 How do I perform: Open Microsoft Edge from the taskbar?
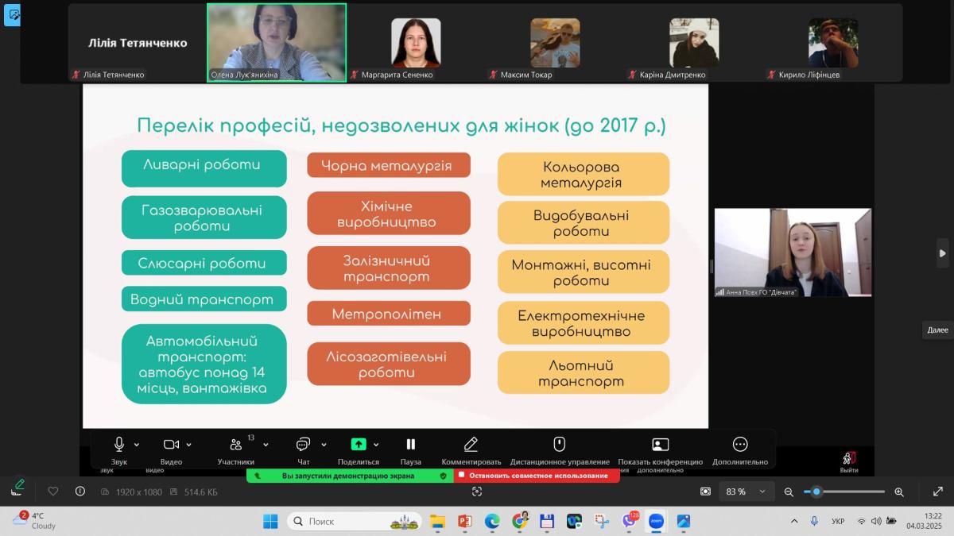(492, 521)
